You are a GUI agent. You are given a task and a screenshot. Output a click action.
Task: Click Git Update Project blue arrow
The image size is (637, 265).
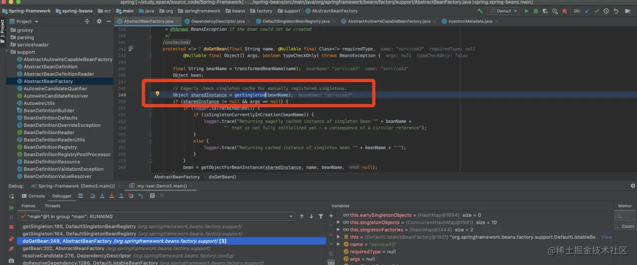[x=587, y=11]
